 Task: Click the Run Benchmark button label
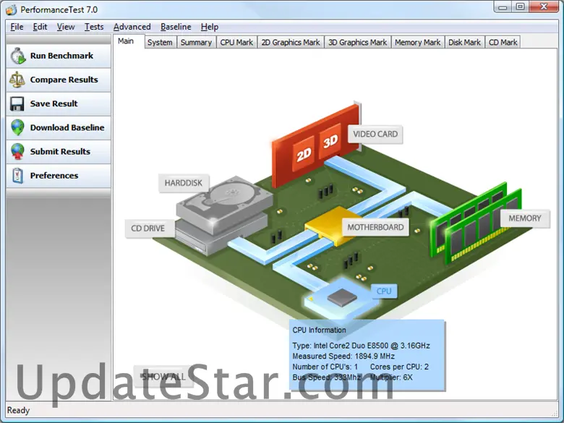[61, 56]
